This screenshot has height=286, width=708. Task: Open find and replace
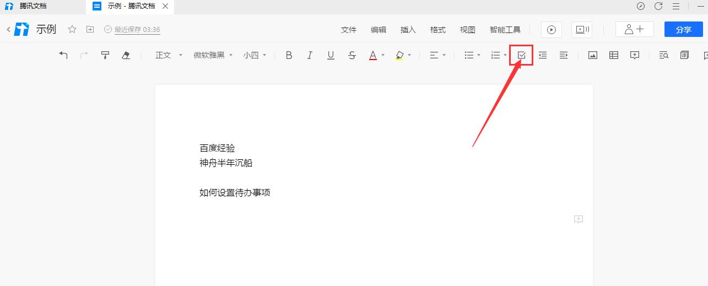664,55
